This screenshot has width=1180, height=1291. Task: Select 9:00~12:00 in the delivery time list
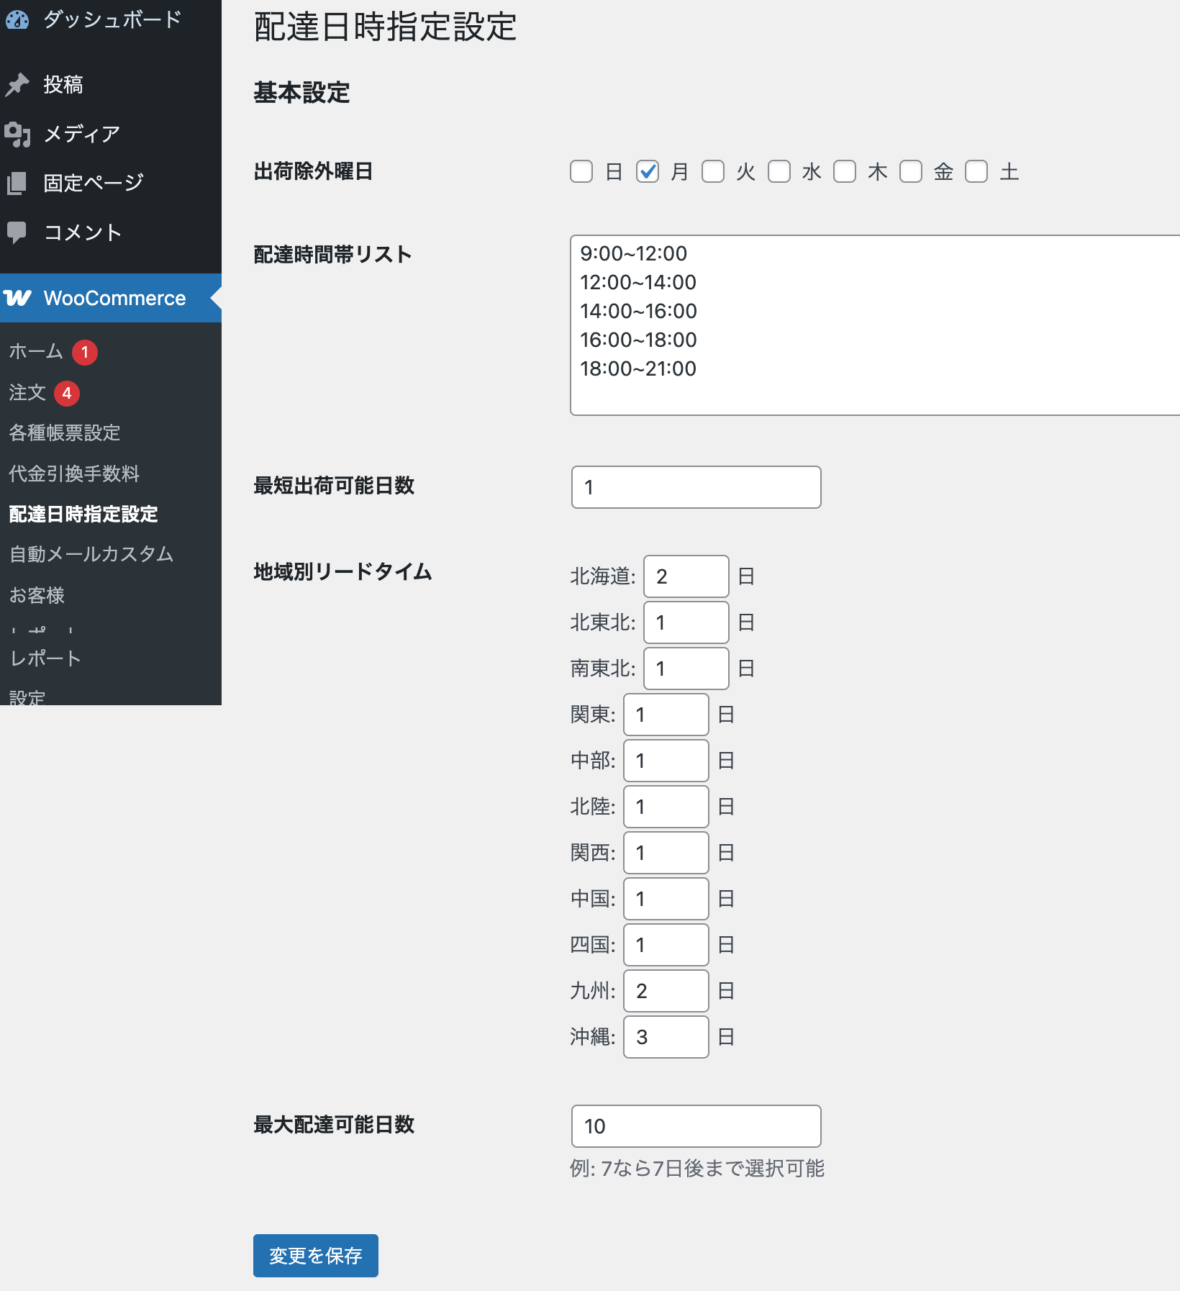633,253
